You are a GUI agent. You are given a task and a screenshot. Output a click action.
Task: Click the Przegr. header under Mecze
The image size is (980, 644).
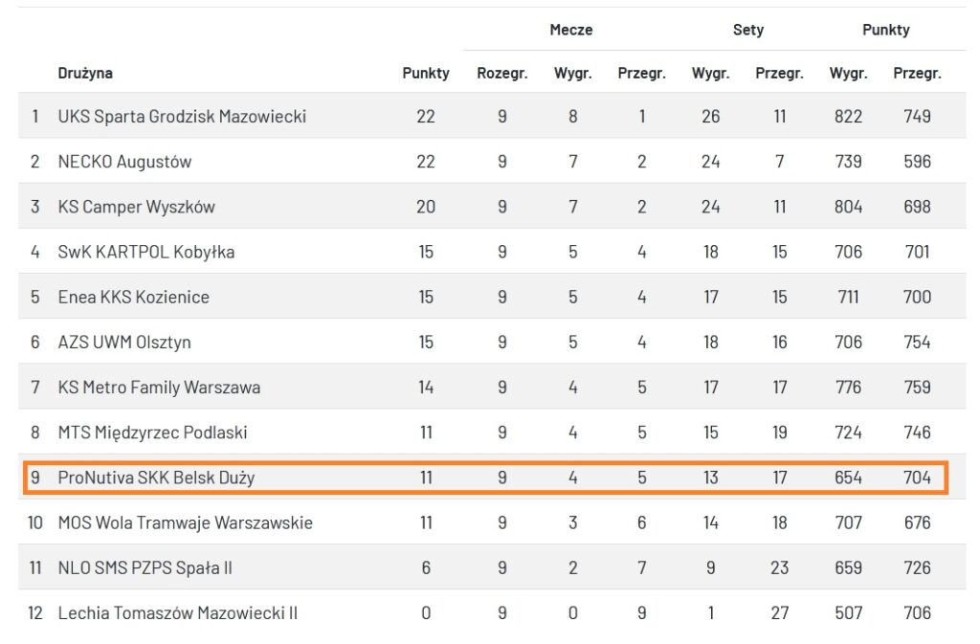click(x=641, y=73)
